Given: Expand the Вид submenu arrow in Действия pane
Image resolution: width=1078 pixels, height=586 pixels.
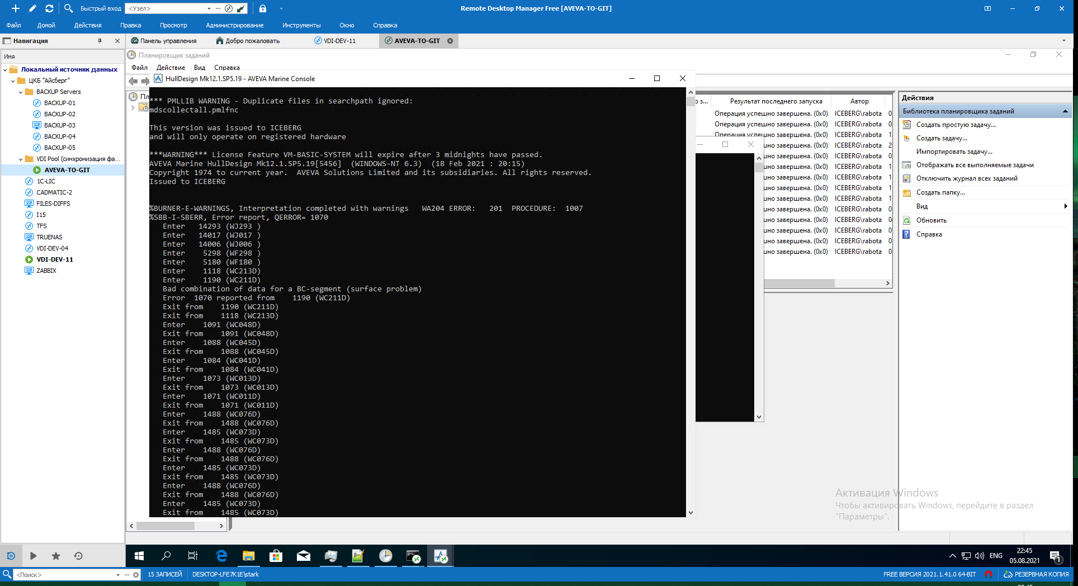Looking at the screenshot, I should click(x=1065, y=206).
